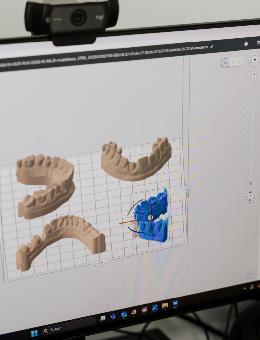Viewport: 260px width, 340px height.
Task: Open the Windows Start menu
Action: (x=34, y=333)
